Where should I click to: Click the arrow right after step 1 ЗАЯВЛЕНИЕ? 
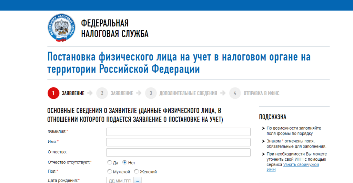[x=90, y=93]
